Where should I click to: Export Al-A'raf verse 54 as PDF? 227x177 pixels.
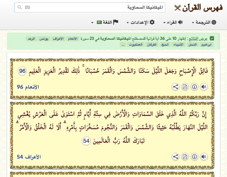(185, 157)
